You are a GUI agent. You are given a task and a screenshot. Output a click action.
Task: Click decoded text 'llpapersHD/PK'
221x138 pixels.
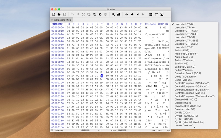click(154, 34)
